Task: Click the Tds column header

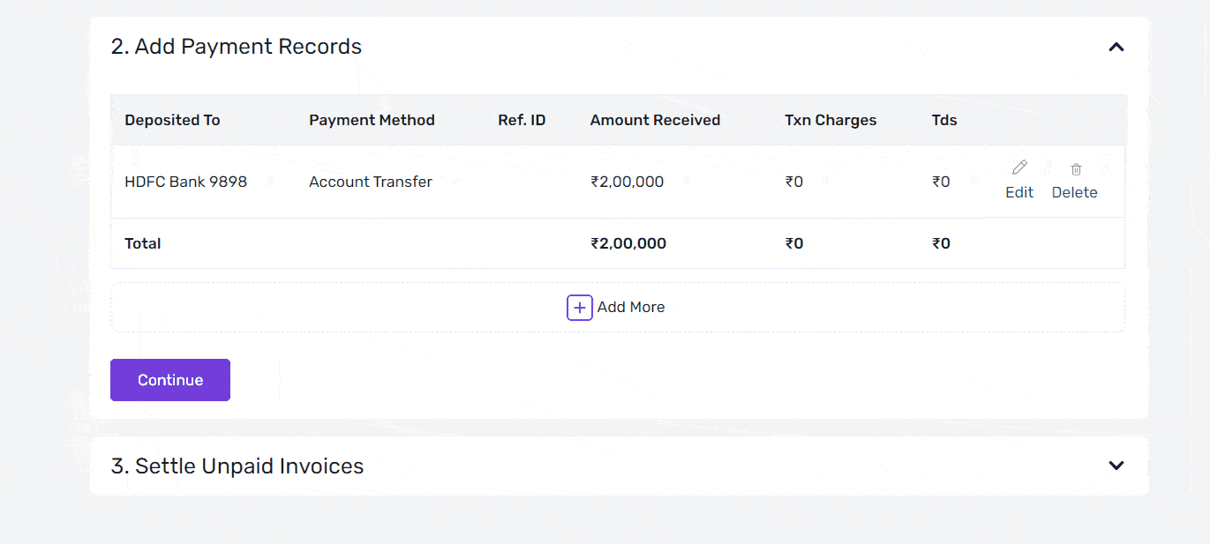Action: 944,120
